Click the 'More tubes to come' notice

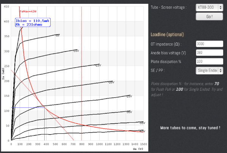(x=190, y=128)
